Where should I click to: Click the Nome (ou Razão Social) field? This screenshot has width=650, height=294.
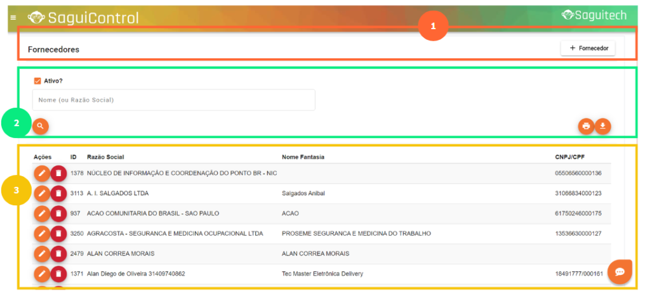pyautogui.click(x=173, y=100)
